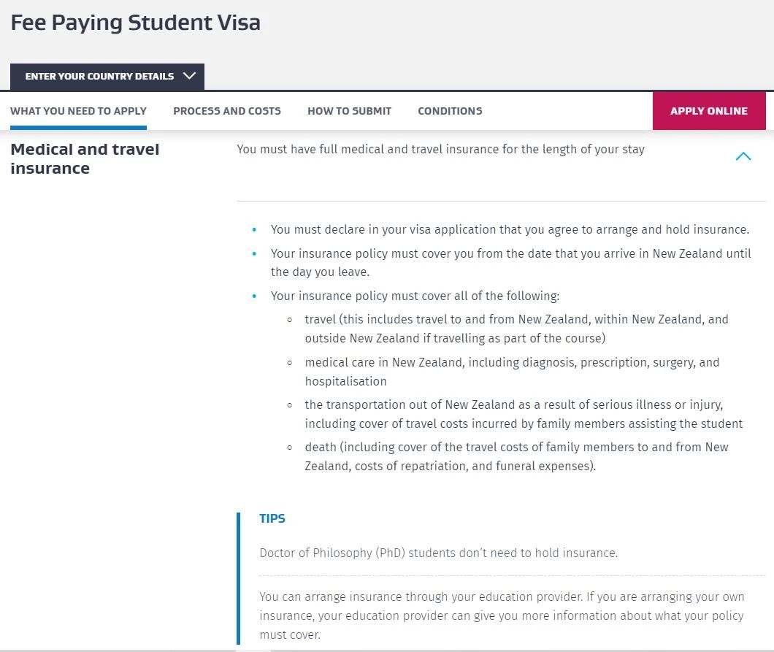Click the horizontal scrollbar at page bottom
The width and height of the screenshot is (774, 652).
click(x=387, y=650)
